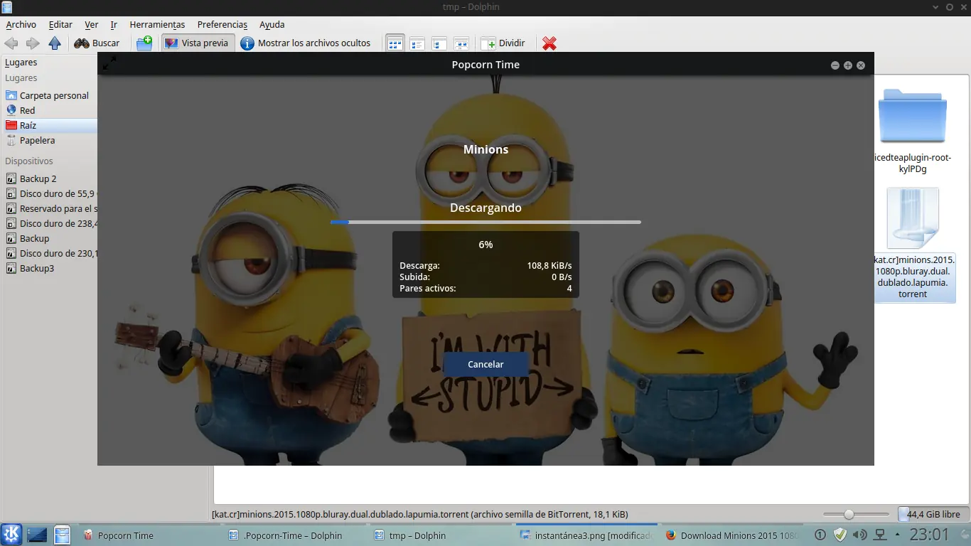Click the 23:01 clock
The image size is (971, 546).
pos(929,535)
